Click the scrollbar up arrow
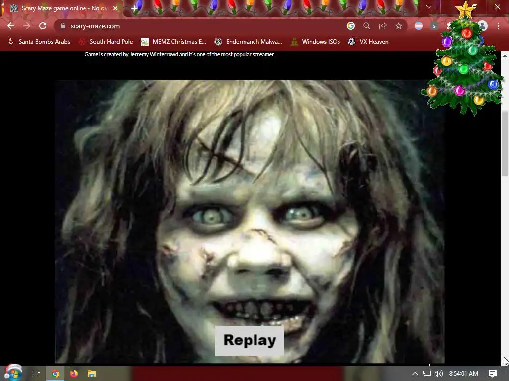 pos(505,56)
